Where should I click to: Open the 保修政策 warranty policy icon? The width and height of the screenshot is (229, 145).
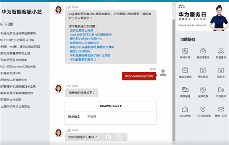(203, 90)
